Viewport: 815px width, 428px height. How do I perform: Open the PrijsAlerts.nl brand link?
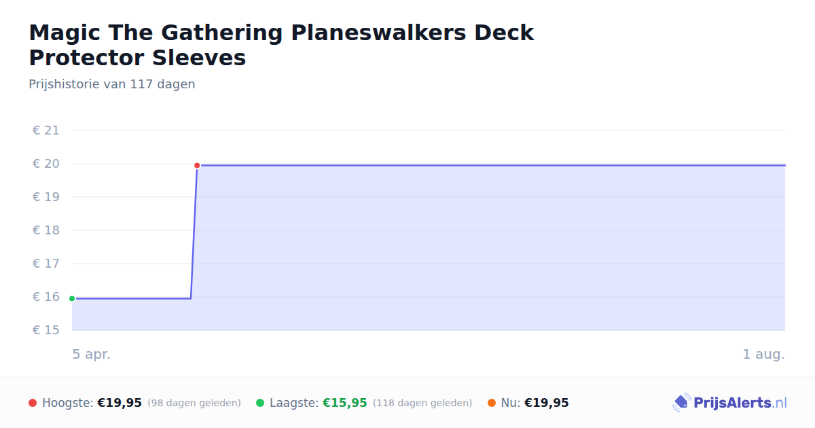pos(730,403)
